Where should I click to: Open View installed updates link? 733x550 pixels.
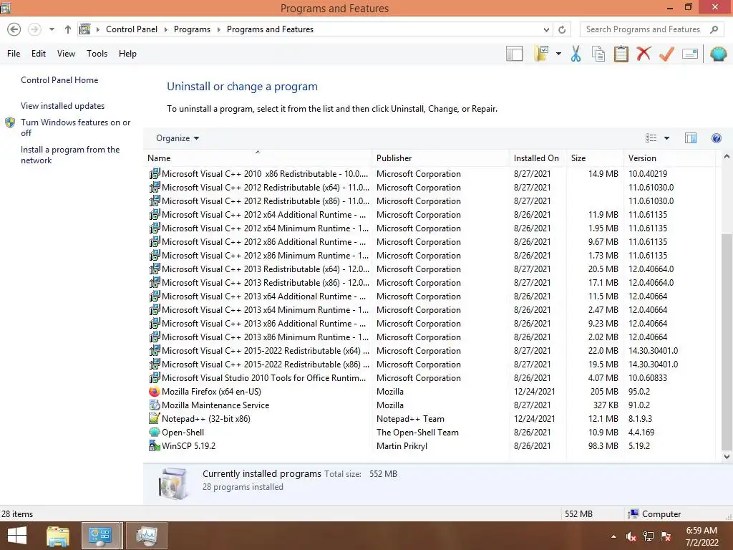pyautogui.click(x=62, y=106)
